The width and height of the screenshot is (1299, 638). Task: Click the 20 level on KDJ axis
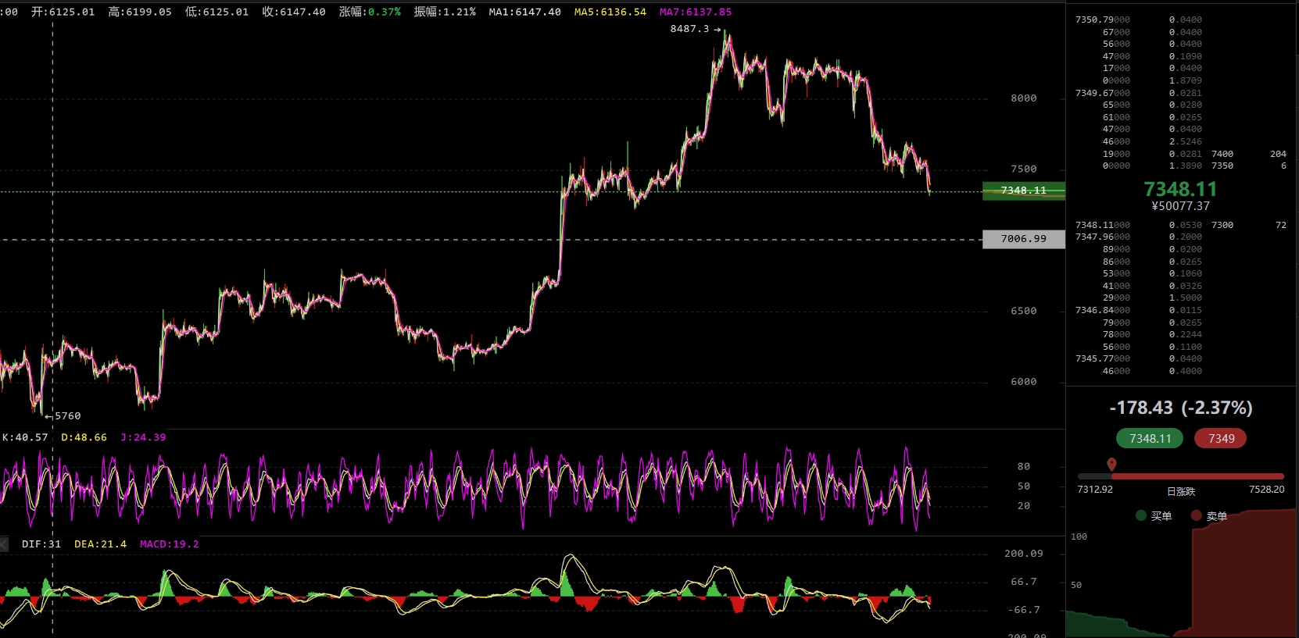click(x=1024, y=506)
